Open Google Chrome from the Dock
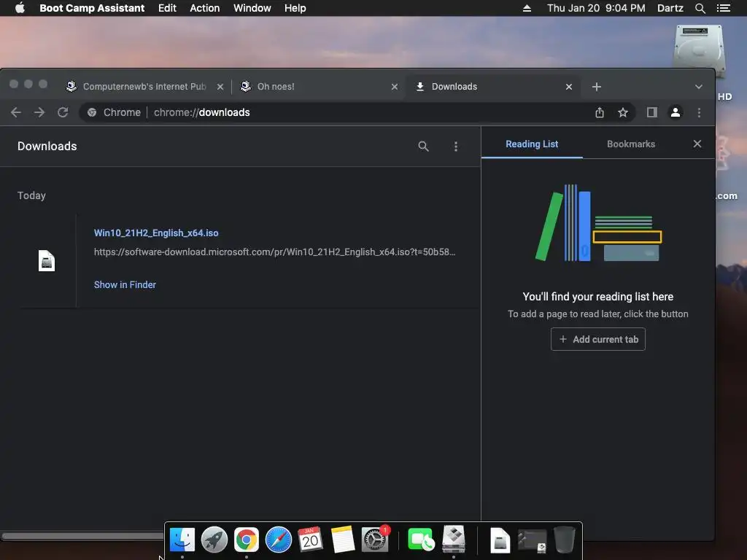 tap(247, 540)
